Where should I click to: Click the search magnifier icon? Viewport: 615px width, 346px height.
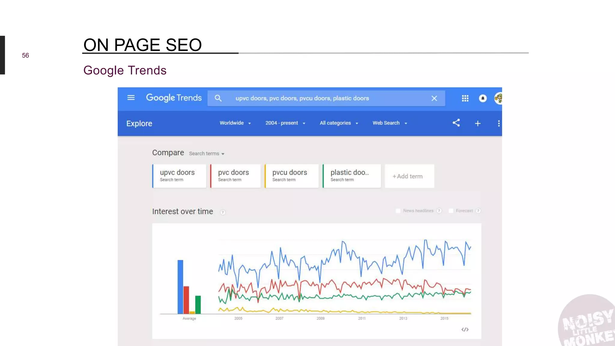(218, 98)
